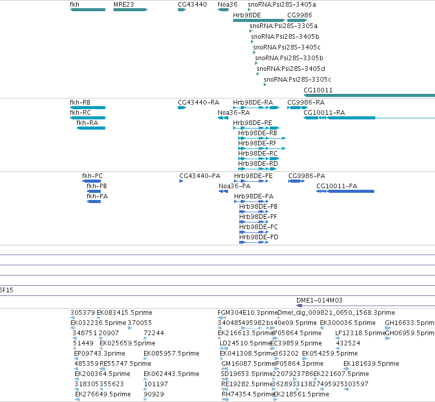This screenshot has height=402, width=435.
Task: Select the fkh-RB transcript
Action: click(x=88, y=108)
